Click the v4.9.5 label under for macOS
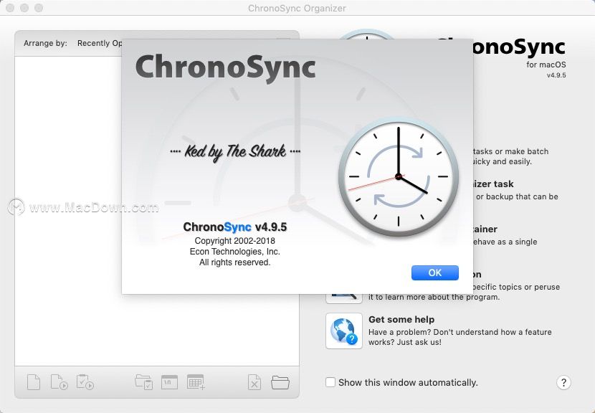This screenshot has height=413, width=595. tap(556, 75)
